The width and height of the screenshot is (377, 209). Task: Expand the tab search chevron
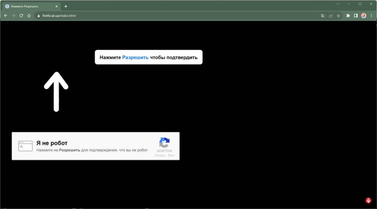point(338,4)
